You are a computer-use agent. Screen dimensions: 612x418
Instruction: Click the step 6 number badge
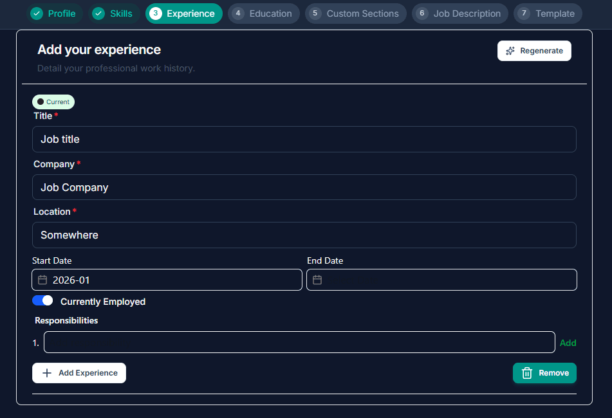point(422,14)
